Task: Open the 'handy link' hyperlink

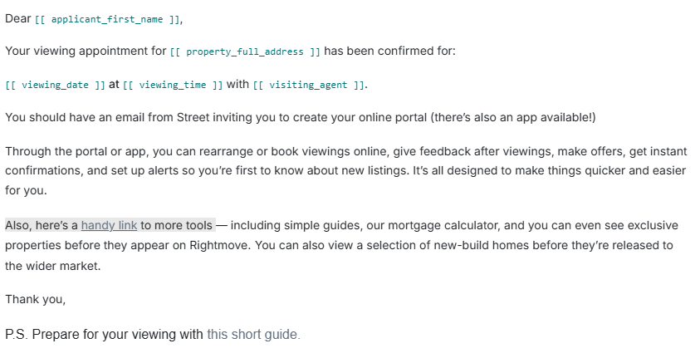Action: click(109, 226)
